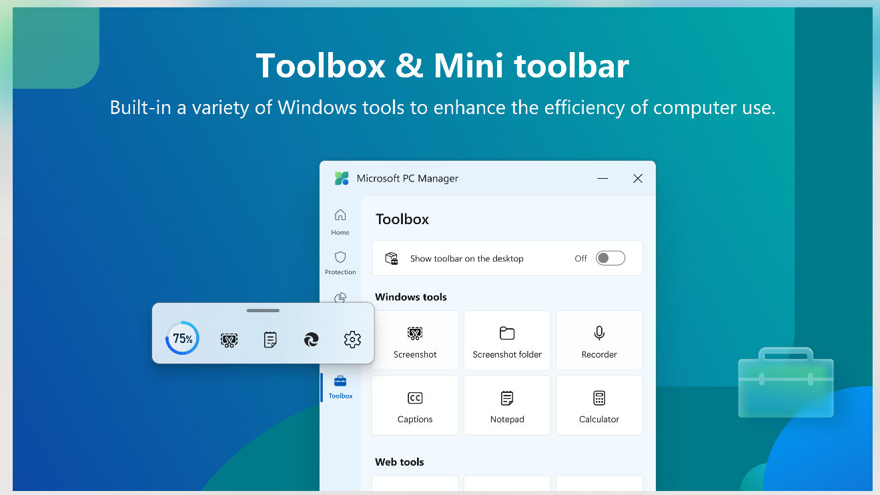Click the mini toolbar screenshot icon
Screen dimensions: 880x495
[229, 340]
